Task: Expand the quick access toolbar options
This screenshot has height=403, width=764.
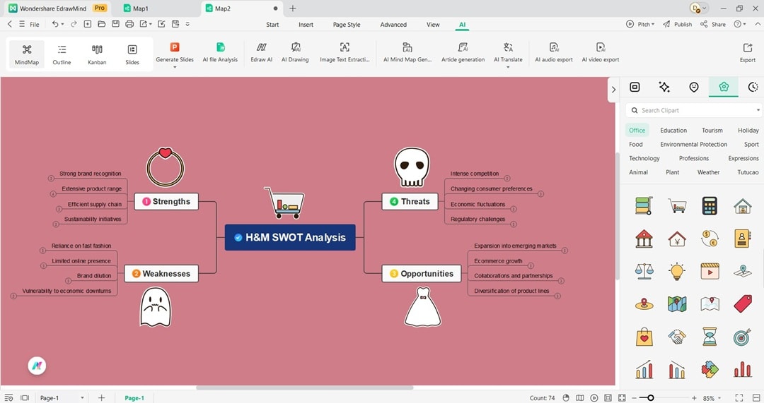Action: [x=187, y=24]
